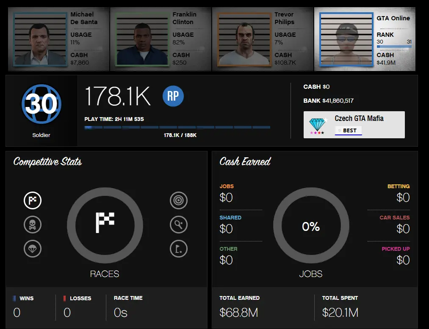
Task: Click Michael's CASH $7,860 stat
Action: coord(80,59)
